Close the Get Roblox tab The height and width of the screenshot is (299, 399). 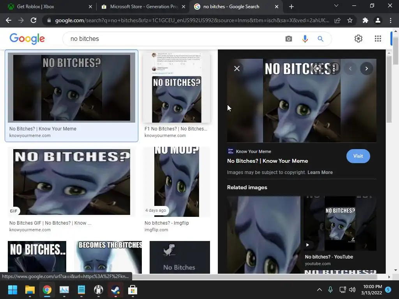90,7
